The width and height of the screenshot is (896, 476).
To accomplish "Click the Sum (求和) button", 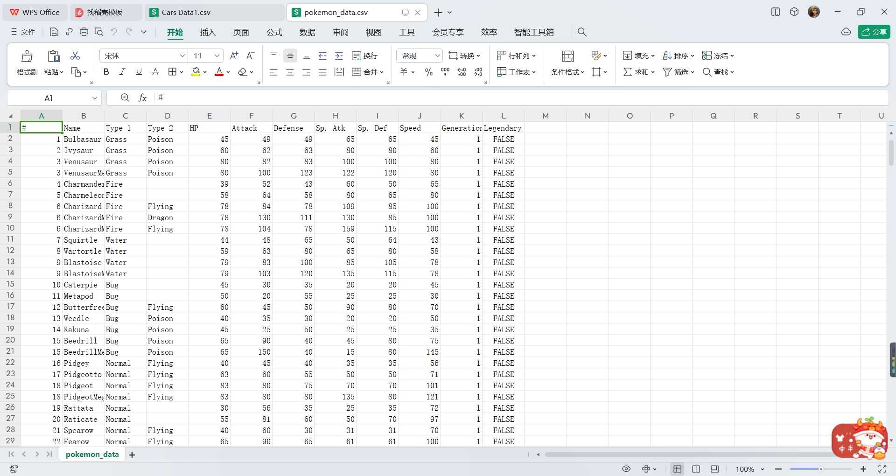I will [639, 72].
